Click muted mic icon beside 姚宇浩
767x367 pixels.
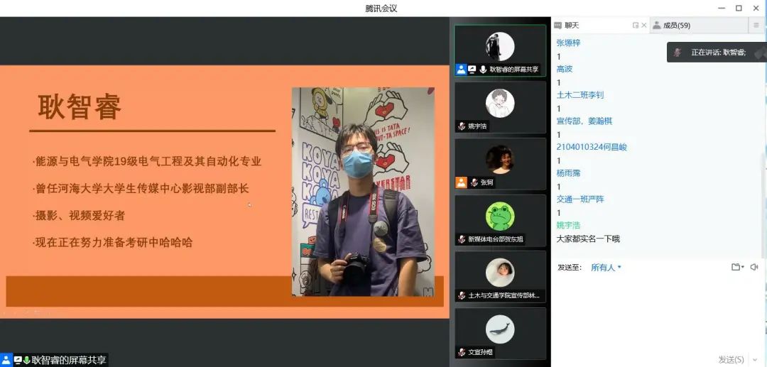pyautogui.click(x=462, y=126)
